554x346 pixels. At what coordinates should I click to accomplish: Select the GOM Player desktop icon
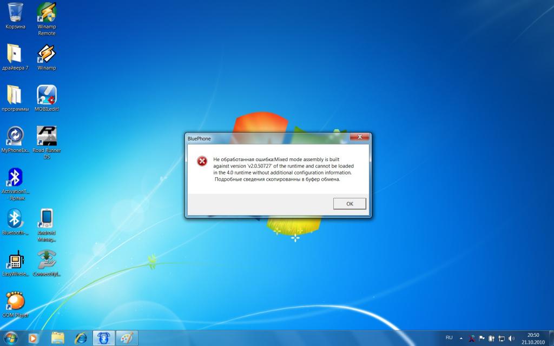(15, 301)
